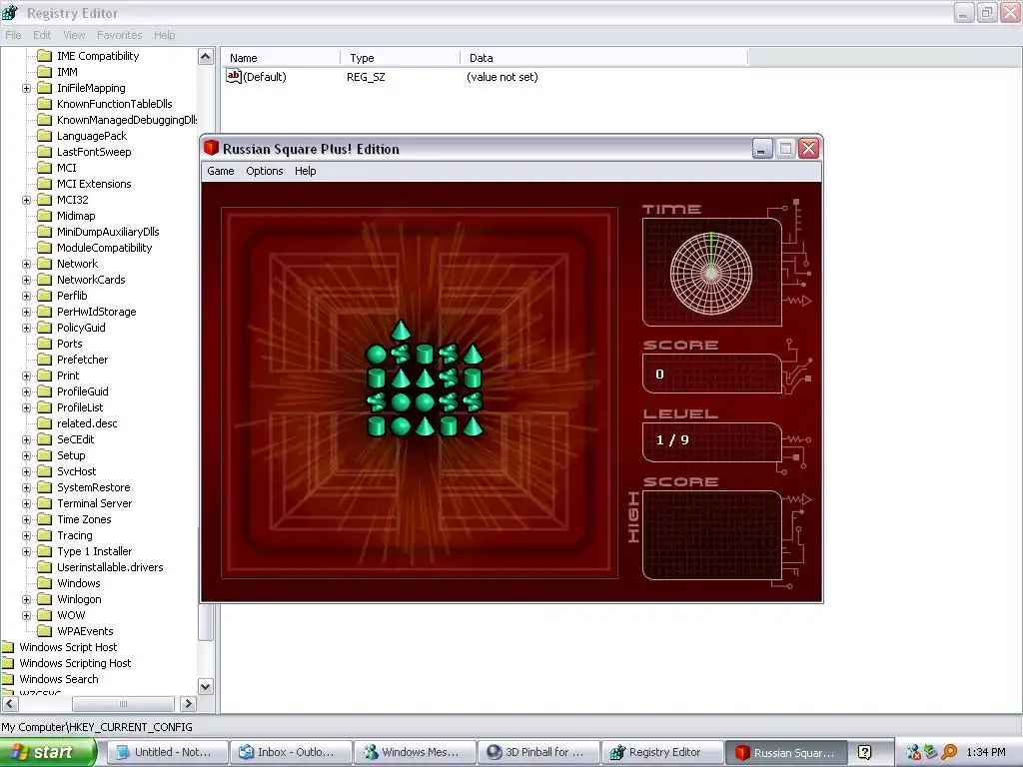Click the taskbar clock showing 1:34 PM

coord(986,752)
